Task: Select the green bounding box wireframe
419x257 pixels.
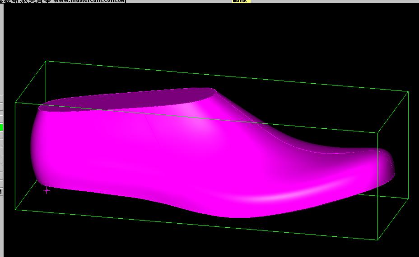Action: pyautogui.click(x=212, y=150)
